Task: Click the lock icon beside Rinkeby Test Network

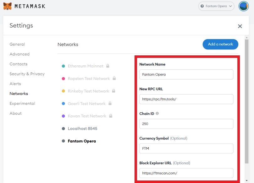Action: [x=114, y=91]
